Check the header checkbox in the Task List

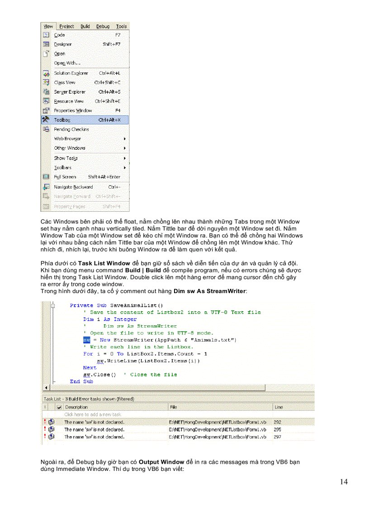(x=60, y=407)
